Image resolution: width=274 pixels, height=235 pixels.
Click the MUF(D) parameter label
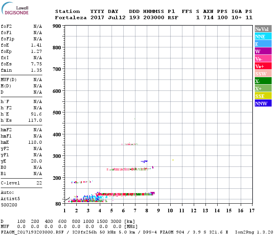tap(9, 80)
